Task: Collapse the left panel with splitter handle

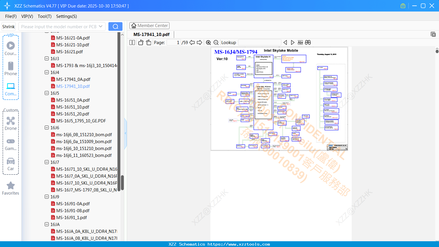Action: [125, 133]
